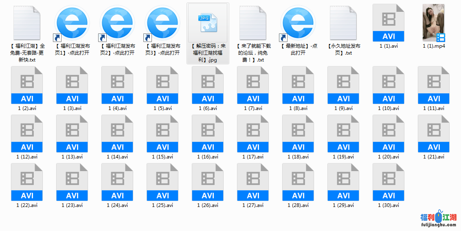Select the 发布页2 browser shortcut icon
The height and width of the screenshot is (231, 461).
pyautogui.click(x=117, y=23)
